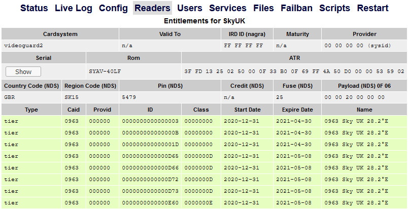The width and height of the screenshot is (408, 209).
Task: Go to the Failban page
Action: [296, 8]
